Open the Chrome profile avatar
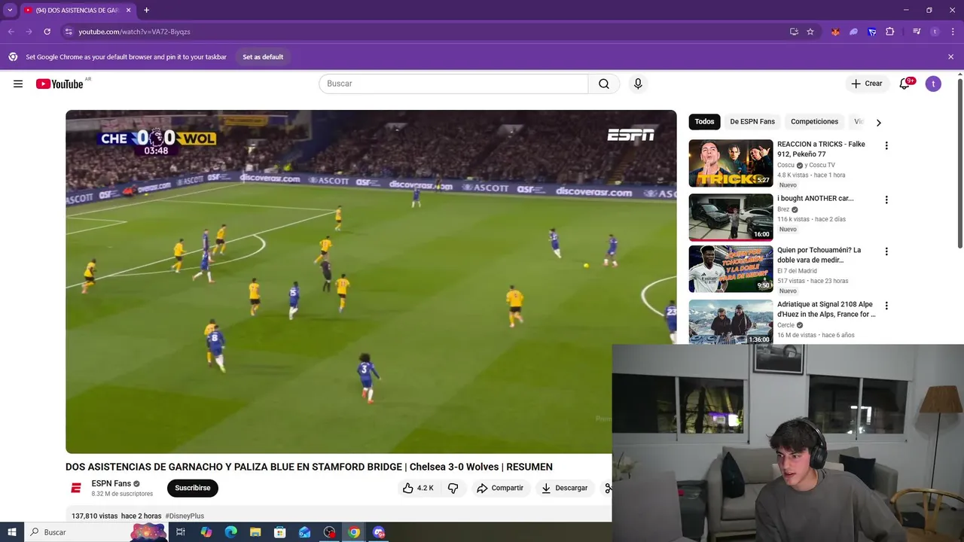This screenshot has height=542, width=964. point(935,32)
